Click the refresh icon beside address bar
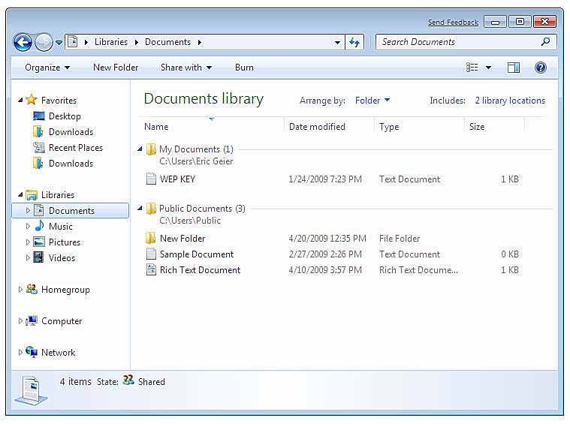Screen dimensions: 570x424 (354, 42)
